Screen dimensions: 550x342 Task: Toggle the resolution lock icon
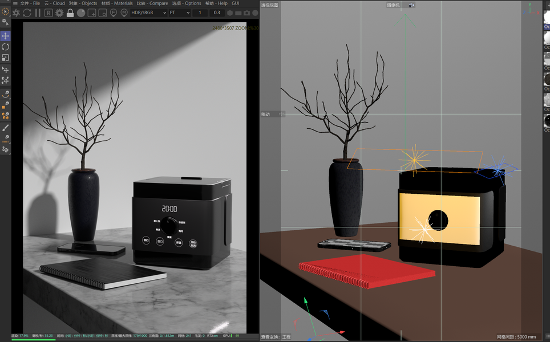(70, 13)
